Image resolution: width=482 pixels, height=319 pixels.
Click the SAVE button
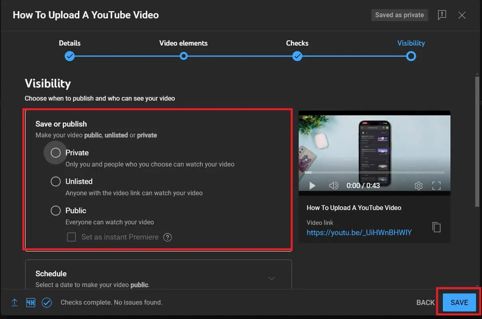(459, 303)
